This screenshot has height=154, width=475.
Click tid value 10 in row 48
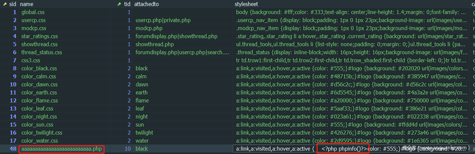[x=128, y=149]
